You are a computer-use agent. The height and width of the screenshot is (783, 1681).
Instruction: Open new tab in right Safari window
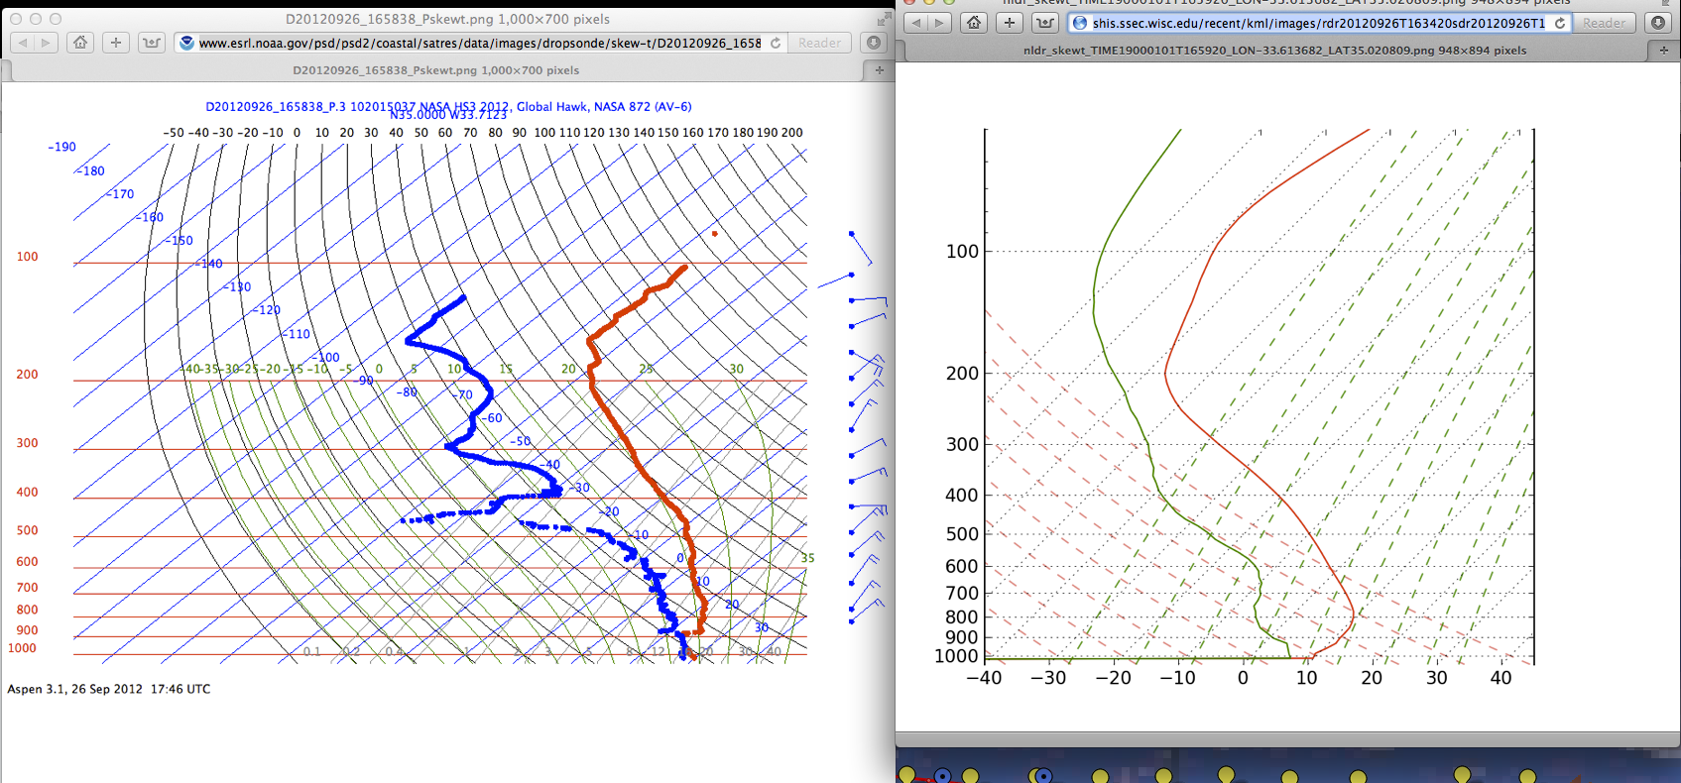(x=1663, y=50)
